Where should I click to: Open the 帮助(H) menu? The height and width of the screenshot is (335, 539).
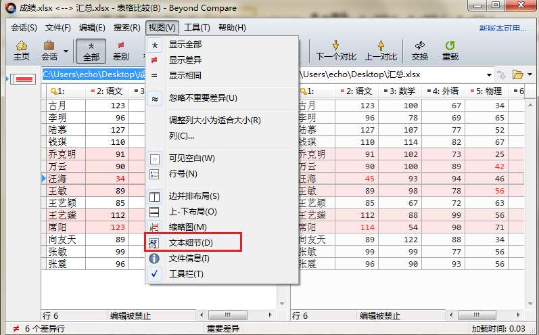pos(232,28)
